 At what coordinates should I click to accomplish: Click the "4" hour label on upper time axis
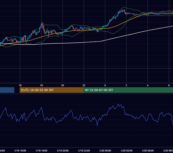[148, 85]
